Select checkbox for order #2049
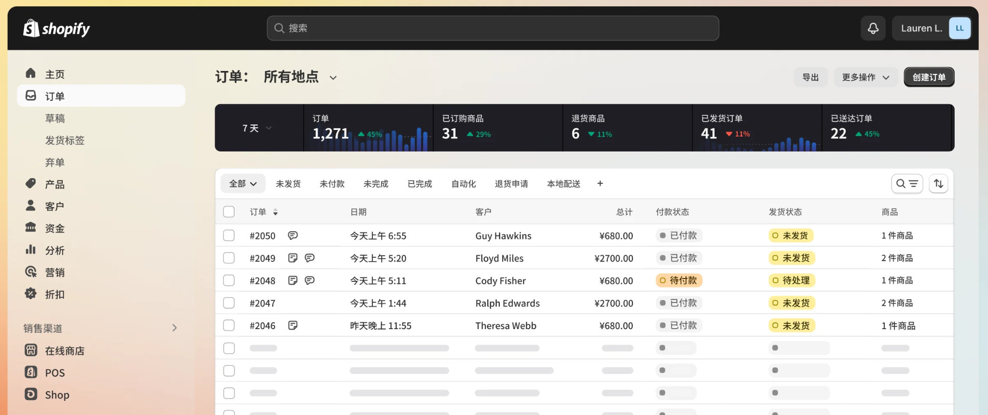Viewport: 988px width, 415px height. tap(229, 258)
